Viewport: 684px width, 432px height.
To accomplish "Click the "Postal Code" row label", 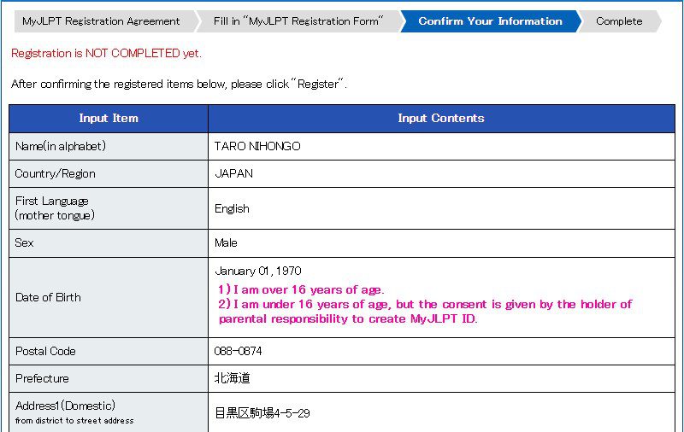I will 45,351.
